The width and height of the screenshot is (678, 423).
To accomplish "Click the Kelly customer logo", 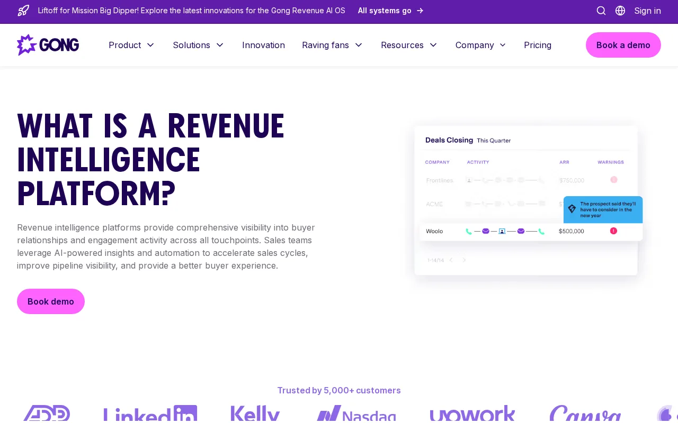I will [255, 414].
